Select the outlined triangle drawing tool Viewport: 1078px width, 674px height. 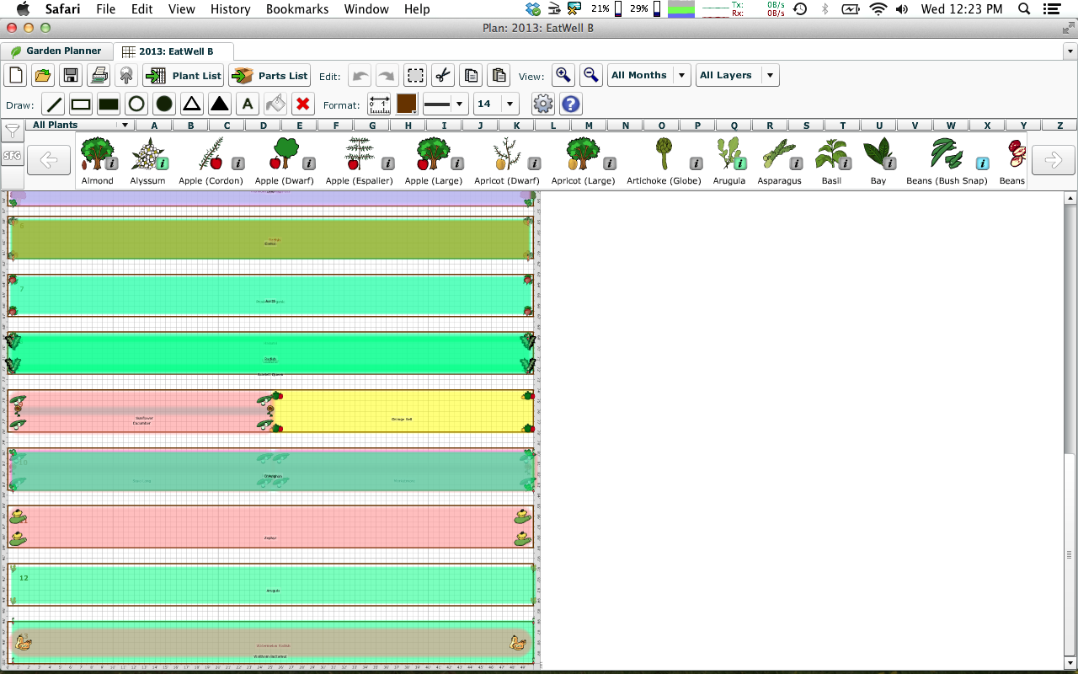[x=192, y=104]
